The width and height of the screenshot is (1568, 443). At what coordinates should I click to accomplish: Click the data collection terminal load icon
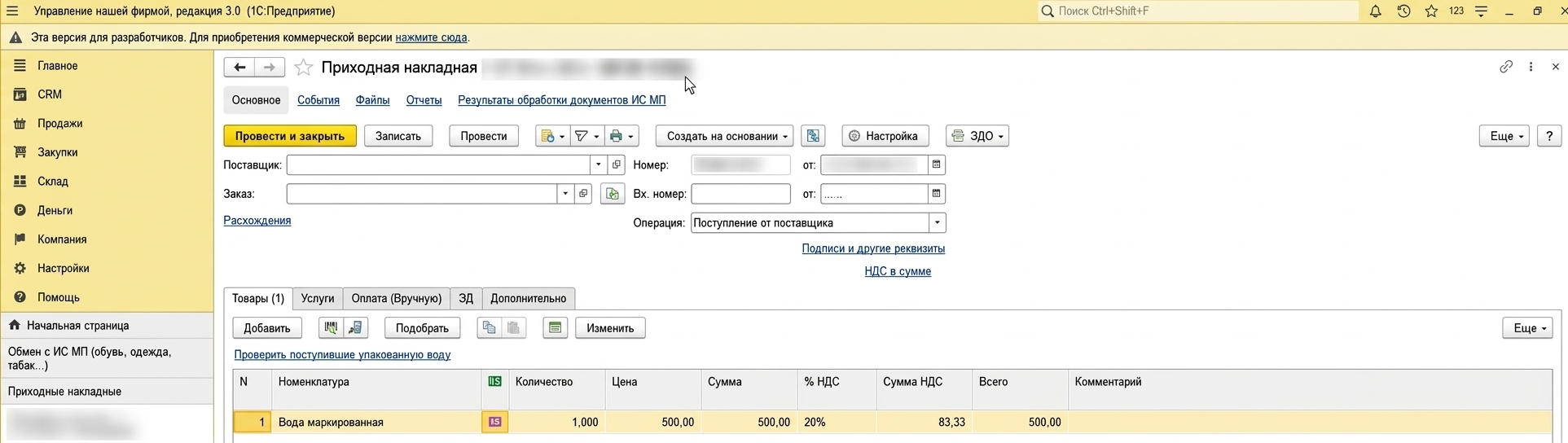(x=356, y=328)
